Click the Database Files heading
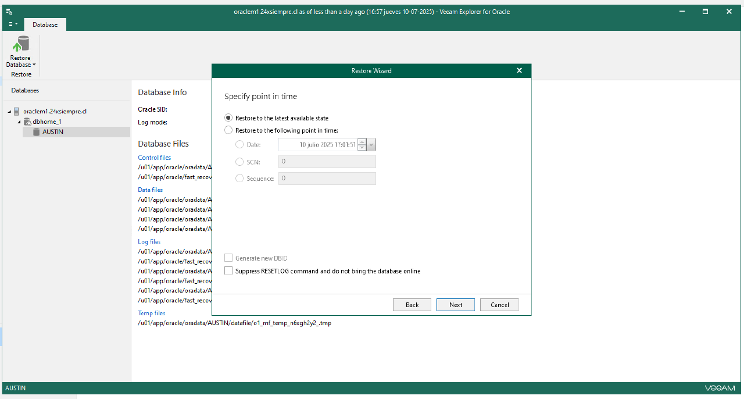The width and height of the screenshot is (744, 399). (163, 144)
